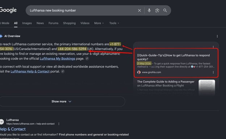
Task: Open the Google logo homepage link
Action: point(8,10)
